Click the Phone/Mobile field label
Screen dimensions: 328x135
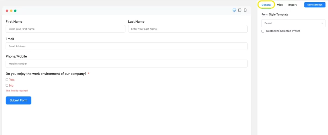point(16,56)
